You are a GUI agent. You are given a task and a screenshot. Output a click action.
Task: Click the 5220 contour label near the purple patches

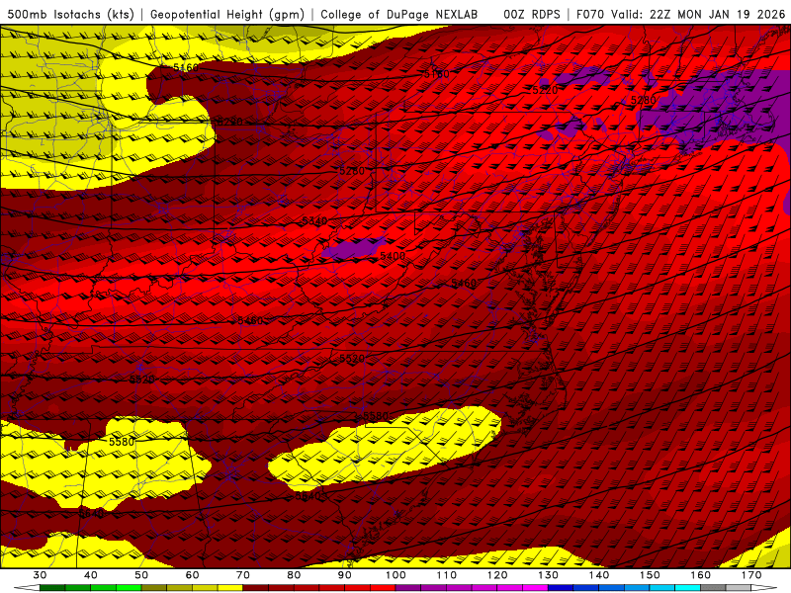click(x=546, y=90)
